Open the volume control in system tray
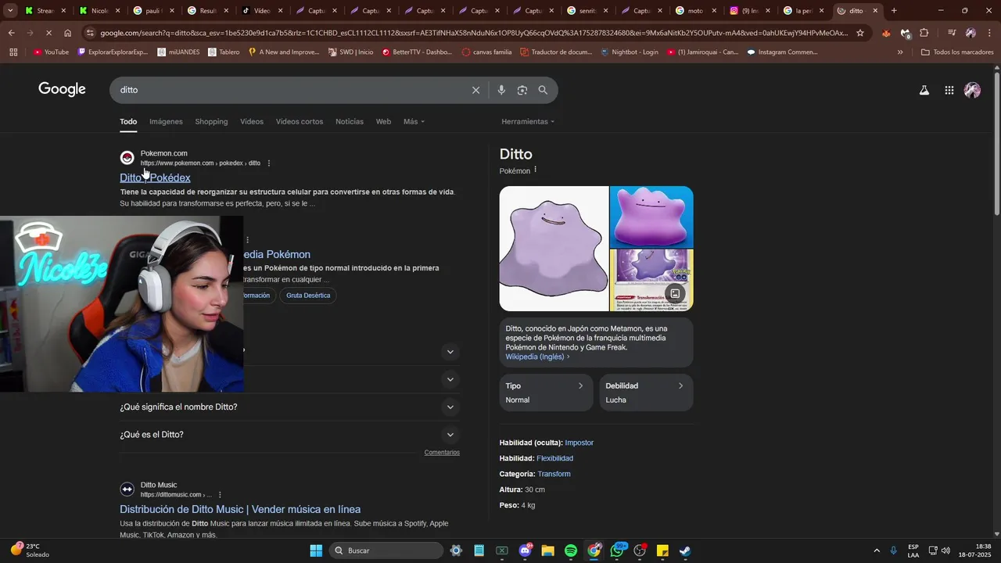Viewport: 1001px width, 563px height. coord(946,550)
